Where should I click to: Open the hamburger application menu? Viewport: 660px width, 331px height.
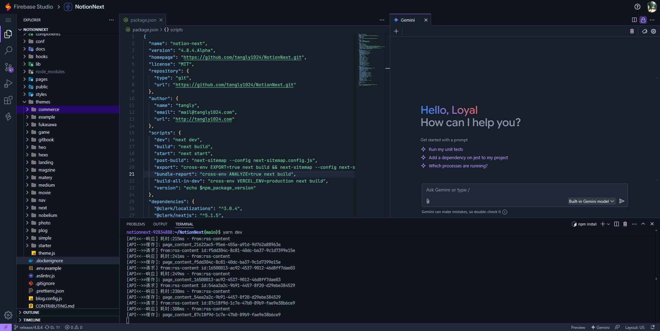pyautogui.click(x=8, y=20)
